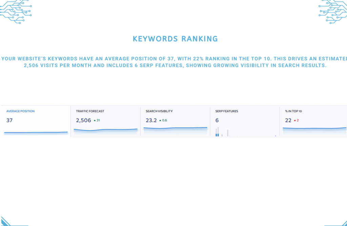The height and width of the screenshot is (226, 347).
Task: Open the SERP Features metric tab
Action: (x=245, y=121)
